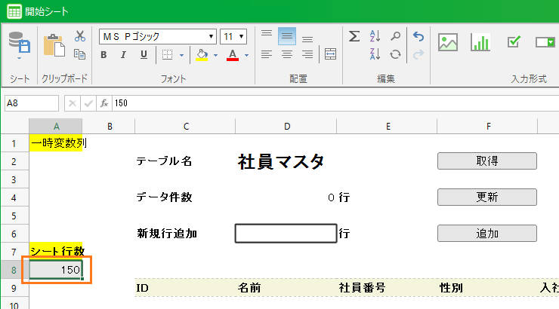This screenshot has width=559, height=309.
Task: Click the fx insert function icon
Action: coord(104,103)
